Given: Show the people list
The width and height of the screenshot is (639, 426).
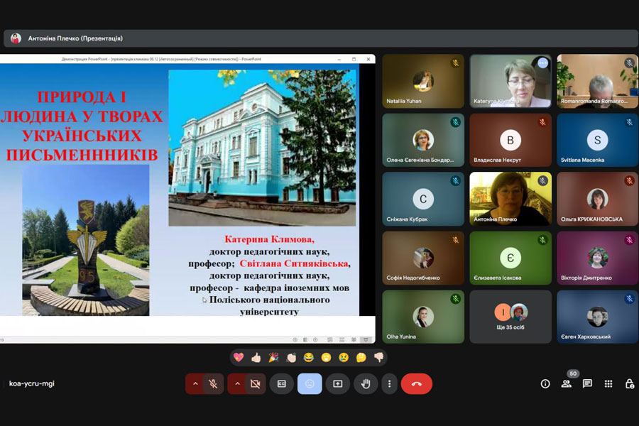Looking at the screenshot, I should [567, 383].
